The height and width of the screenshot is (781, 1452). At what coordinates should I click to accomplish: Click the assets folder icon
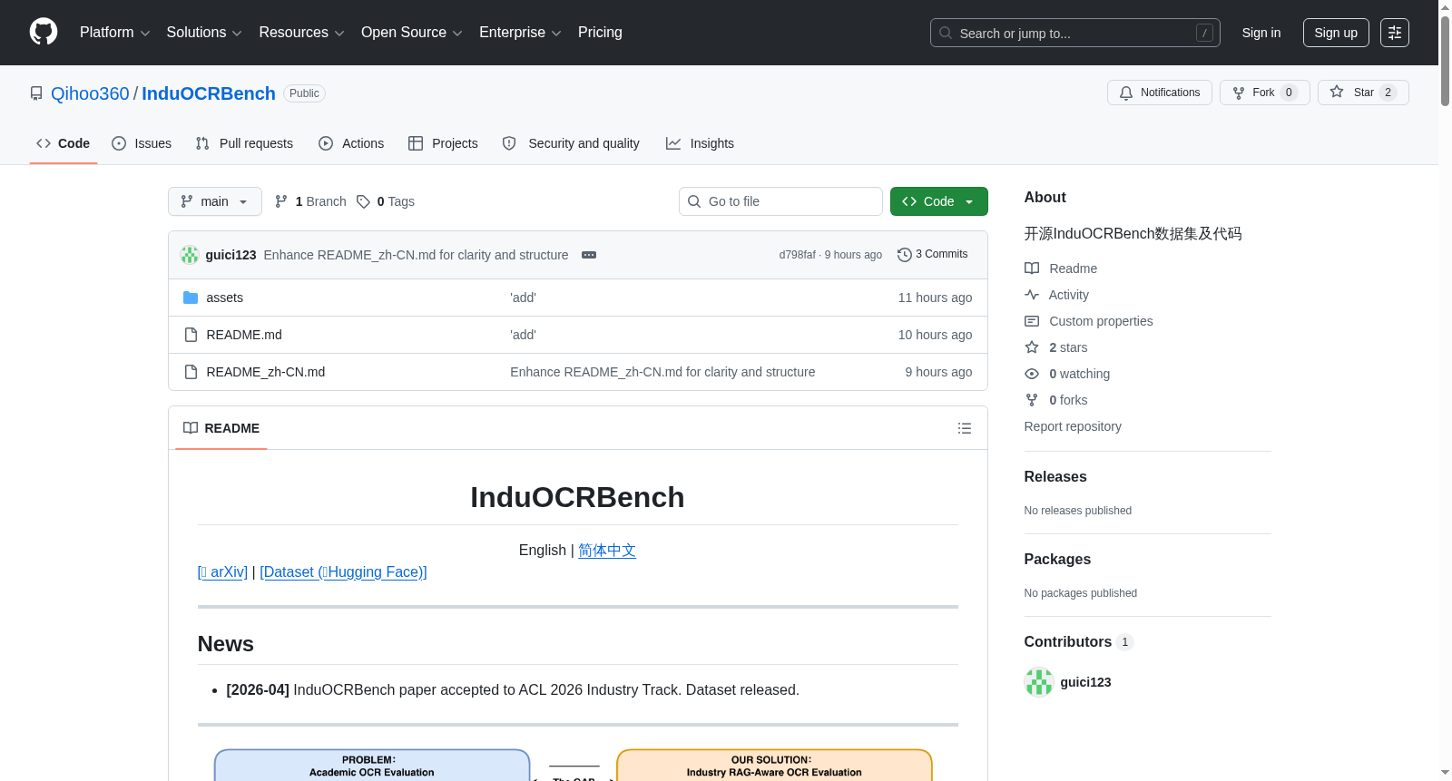(x=191, y=298)
